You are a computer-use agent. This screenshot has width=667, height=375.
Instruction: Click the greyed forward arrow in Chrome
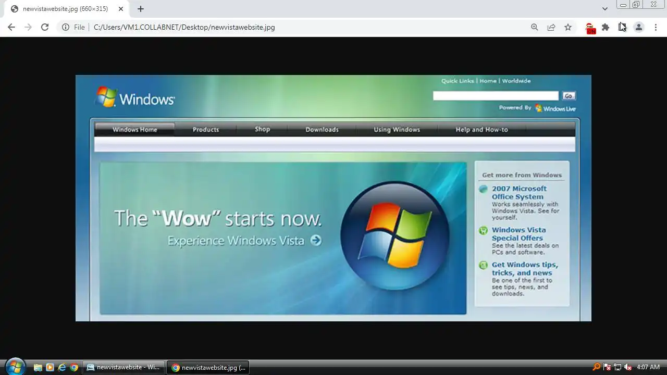point(28,27)
